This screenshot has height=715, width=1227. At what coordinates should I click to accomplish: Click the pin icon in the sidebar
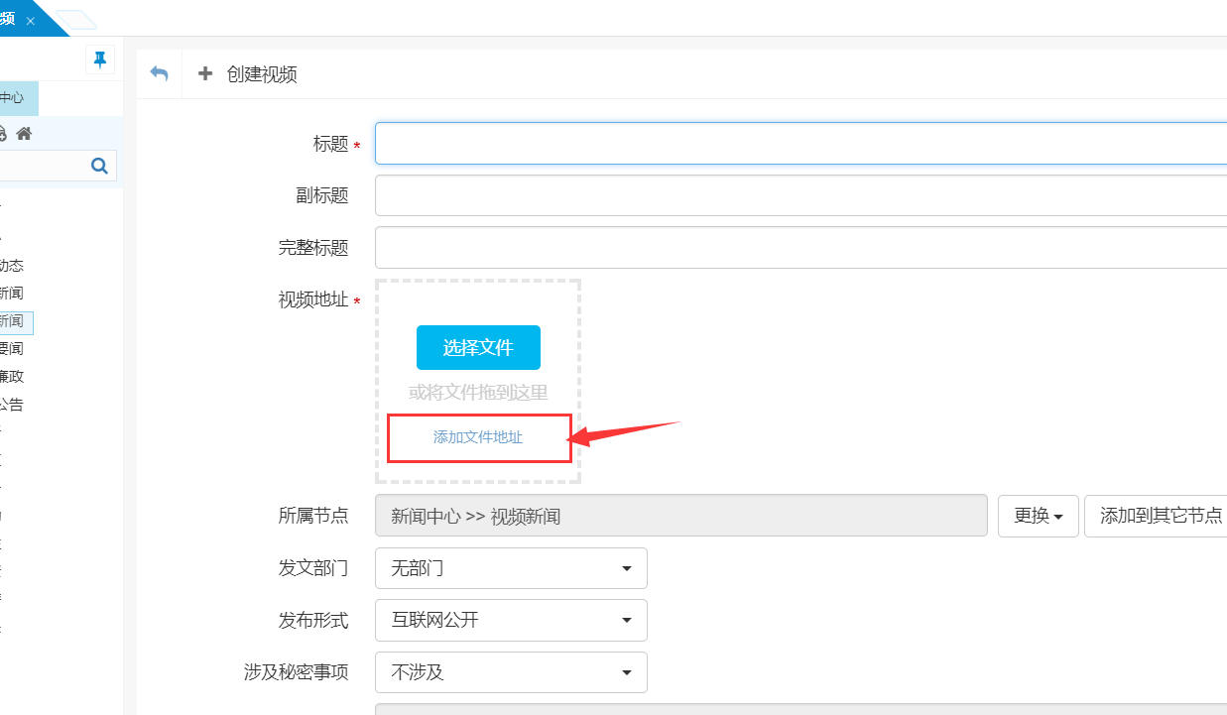pyautogui.click(x=99, y=60)
